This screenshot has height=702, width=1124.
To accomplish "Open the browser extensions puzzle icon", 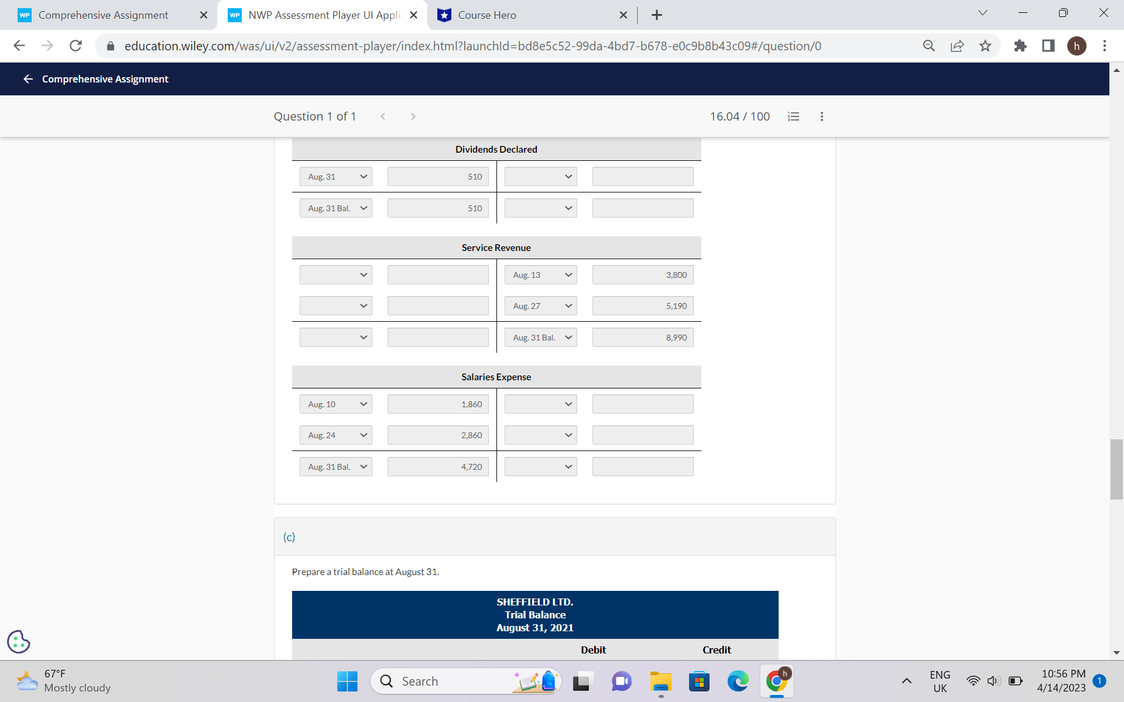I will [x=1020, y=46].
